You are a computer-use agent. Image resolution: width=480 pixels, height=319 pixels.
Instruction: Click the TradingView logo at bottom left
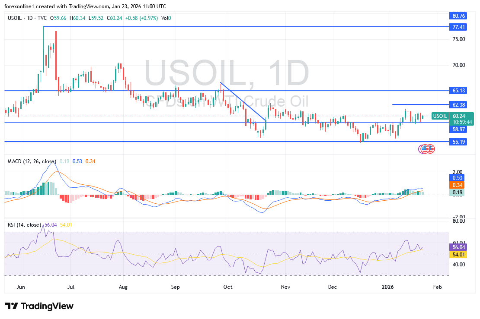39,306
